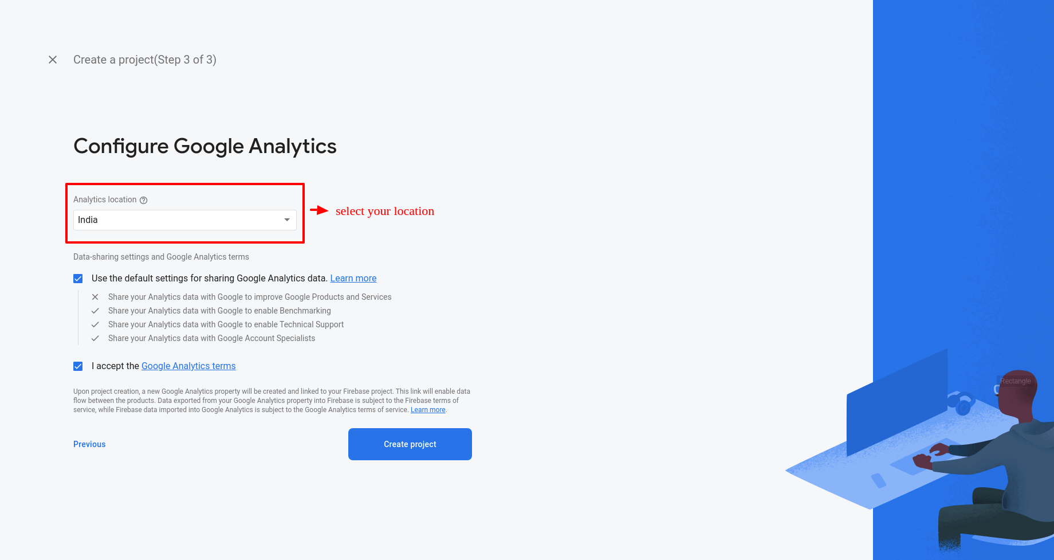Click the Configure Google Analytics heading
This screenshot has height=560, width=1054.
[x=205, y=146]
